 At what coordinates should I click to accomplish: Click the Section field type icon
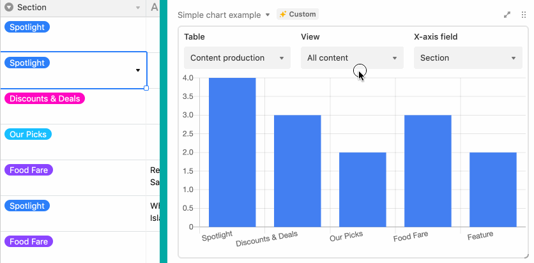coord(9,7)
